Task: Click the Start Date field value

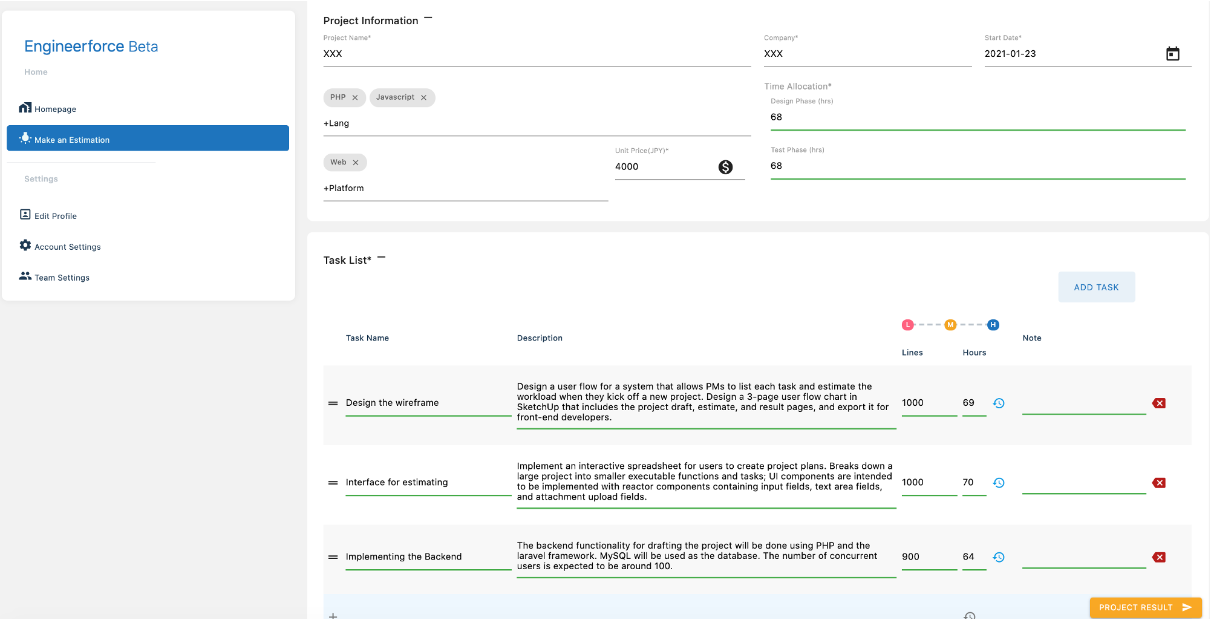Action: click(1010, 54)
